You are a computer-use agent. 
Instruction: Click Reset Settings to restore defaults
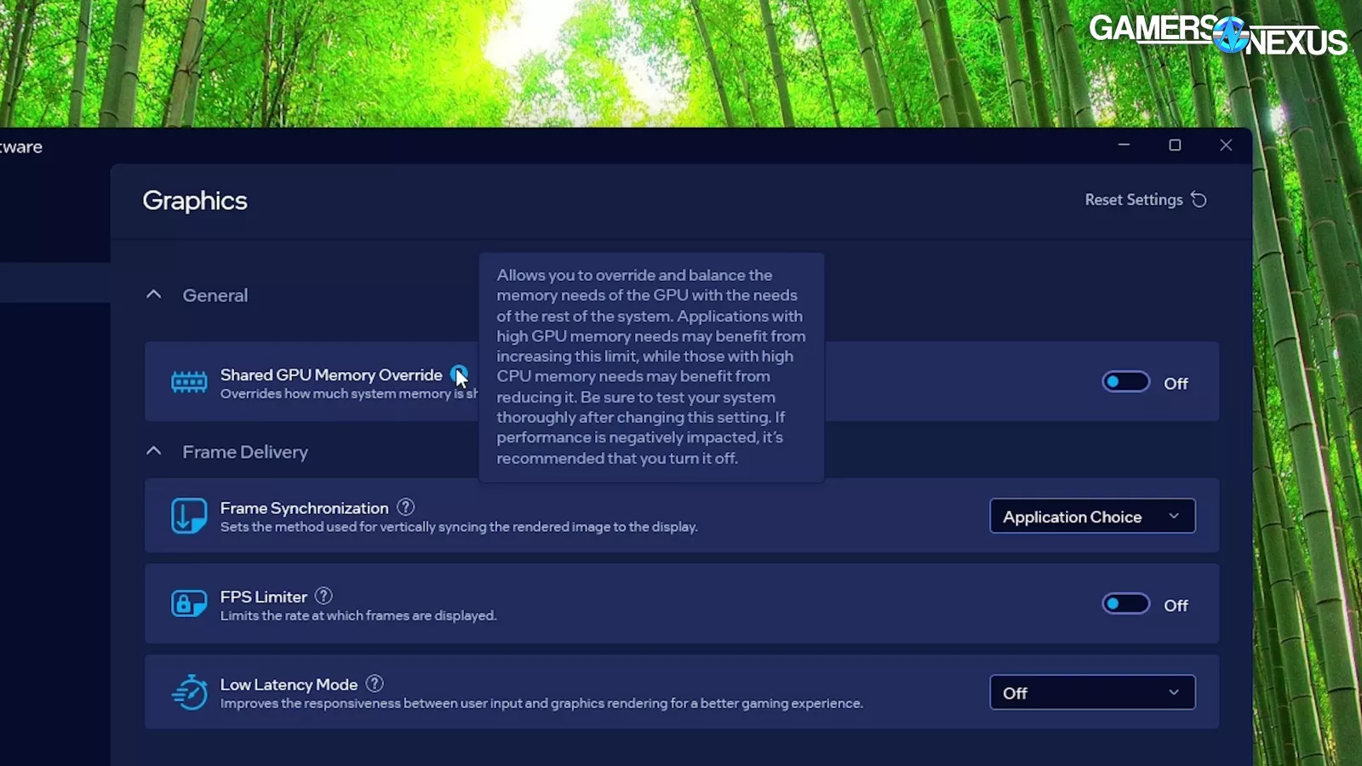(x=1134, y=199)
